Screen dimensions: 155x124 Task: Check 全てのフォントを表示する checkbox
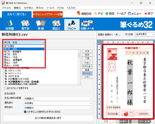[5, 88]
